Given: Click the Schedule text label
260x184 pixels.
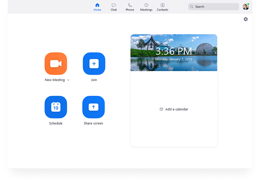Looking at the screenshot, I should pos(56,123).
